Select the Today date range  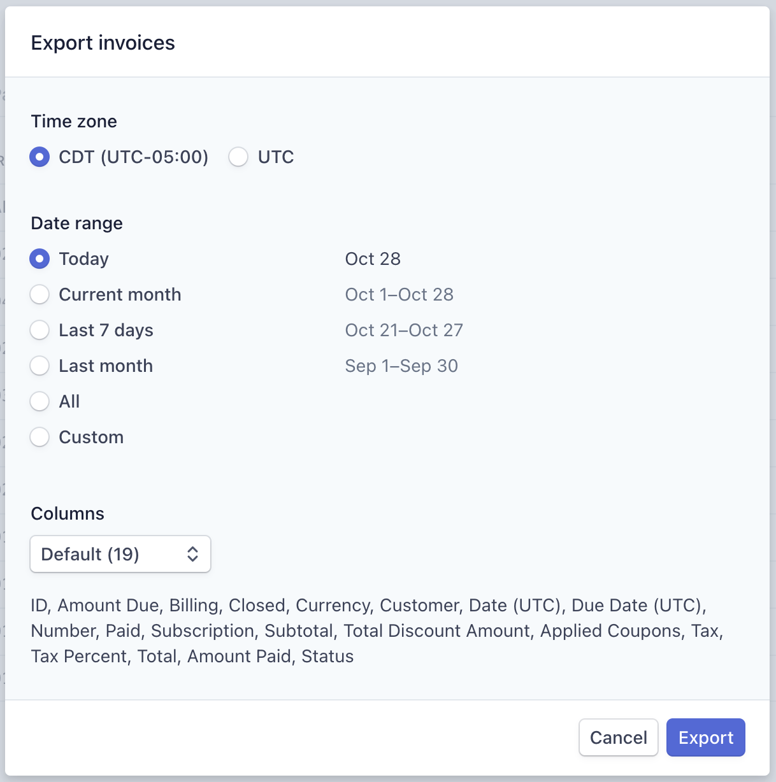pyautogui.click(x=40, y=259)
